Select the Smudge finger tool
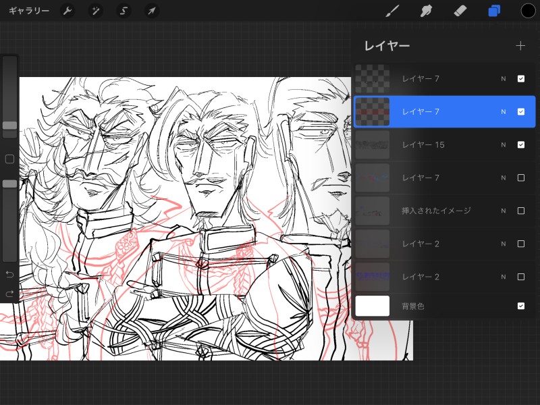This screenshot has height=405, width=540. click(x=426, y=11)
